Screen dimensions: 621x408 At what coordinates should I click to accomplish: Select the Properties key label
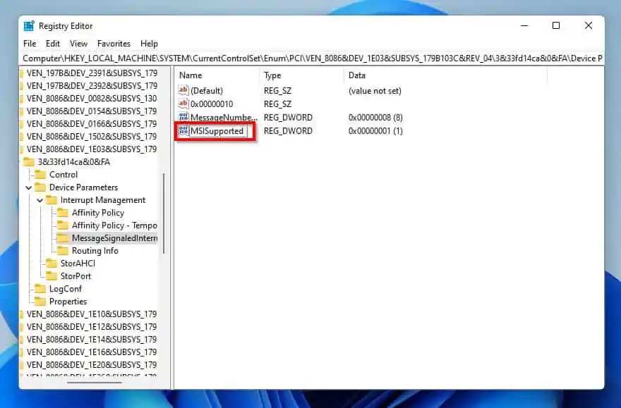[68, 302]
